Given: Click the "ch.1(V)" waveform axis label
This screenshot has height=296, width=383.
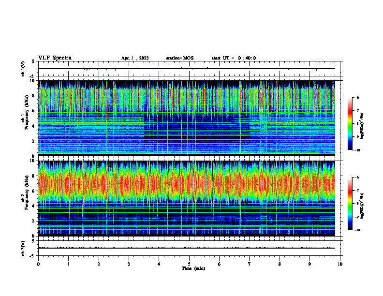Looking at the screenshot, I should [x=23, y=69].
